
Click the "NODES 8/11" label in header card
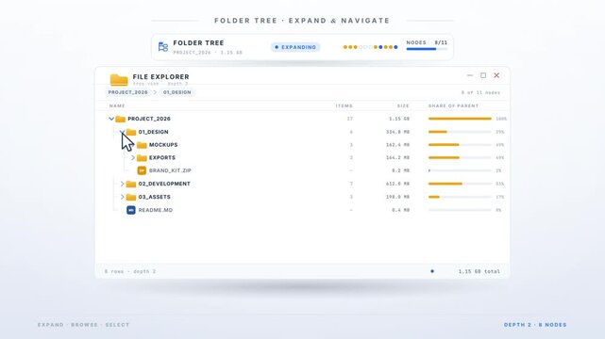[427, 42]
